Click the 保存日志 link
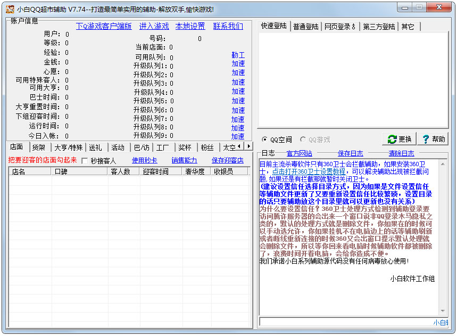The height and width of the screenshot is (336, 457). 350,153
